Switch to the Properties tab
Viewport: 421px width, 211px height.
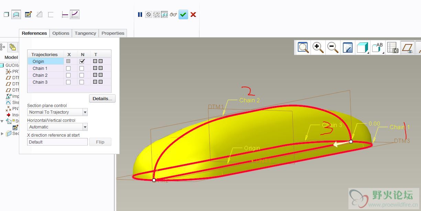click(113, 33)
